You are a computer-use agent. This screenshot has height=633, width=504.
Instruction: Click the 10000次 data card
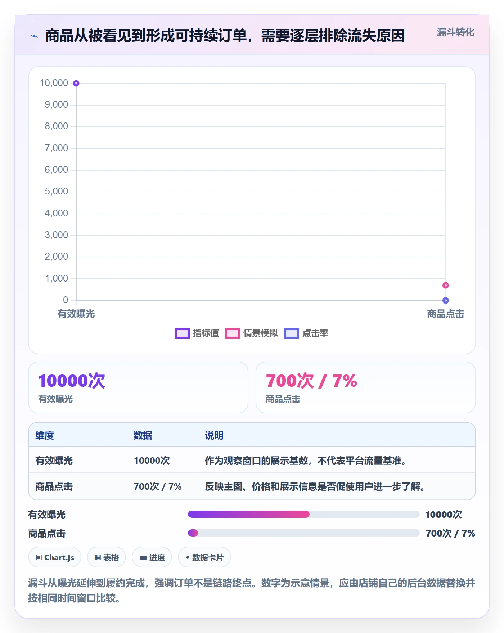(138, 387)
